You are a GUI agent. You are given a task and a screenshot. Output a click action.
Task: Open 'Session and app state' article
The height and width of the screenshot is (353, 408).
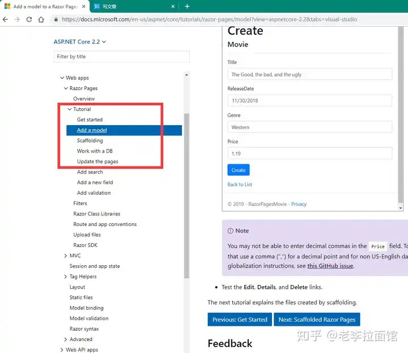click(95, 266)
